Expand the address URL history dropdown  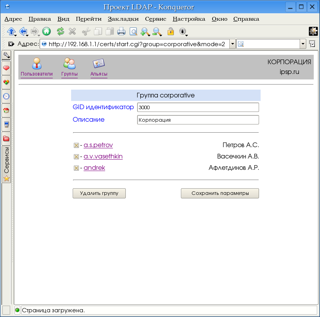[x=232, y=44]
